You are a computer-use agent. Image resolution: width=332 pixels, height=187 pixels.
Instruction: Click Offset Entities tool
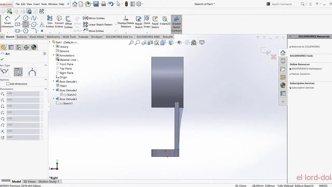click(x=68, y=22)
